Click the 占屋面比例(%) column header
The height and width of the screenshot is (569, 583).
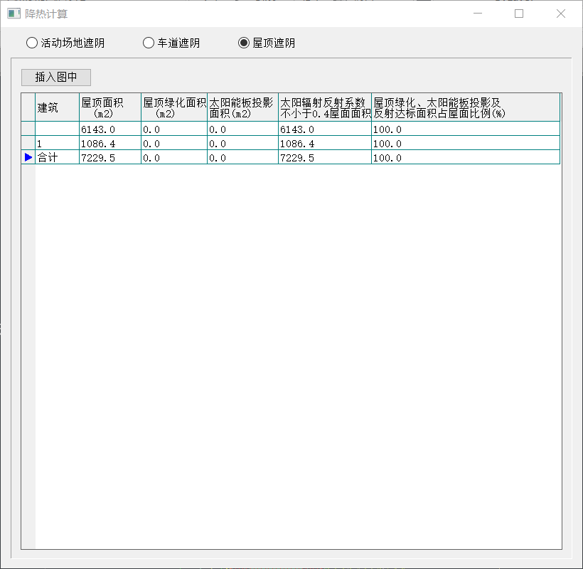click(x=465, y=107)
